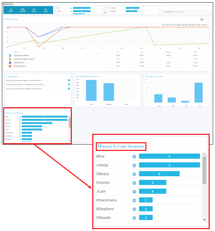Click the scroll up arrow in hearings list
215x231 pixels.
pos(204,154)
